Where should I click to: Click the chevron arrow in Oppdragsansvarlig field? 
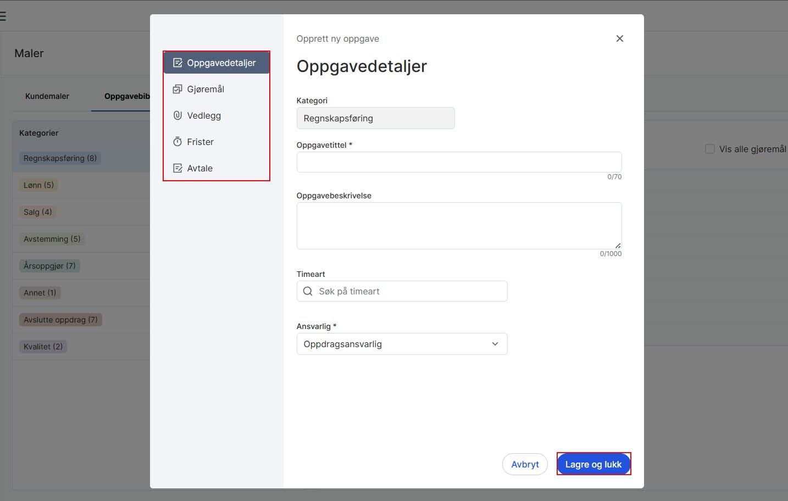tap(495, 344)
